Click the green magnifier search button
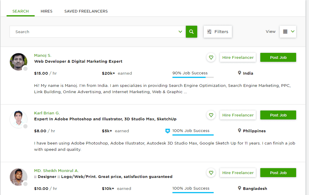This screenshot has width=309, height=195. [191, 32]
